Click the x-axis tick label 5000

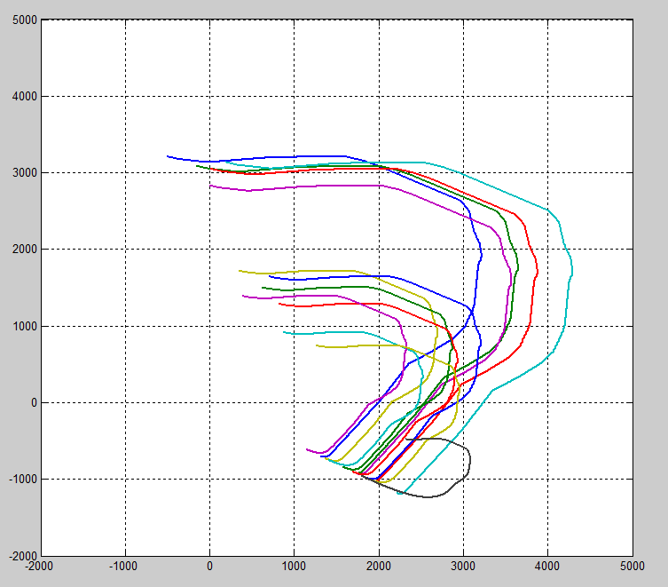click(x=632, y=565)
